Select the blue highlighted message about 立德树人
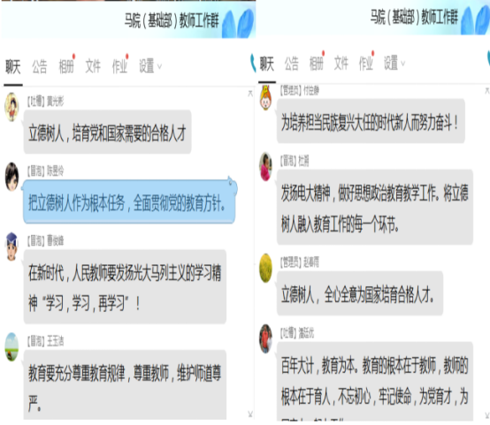Image resolution: width=490 pixels, height=425 pixels. click(x=129, y=201)
